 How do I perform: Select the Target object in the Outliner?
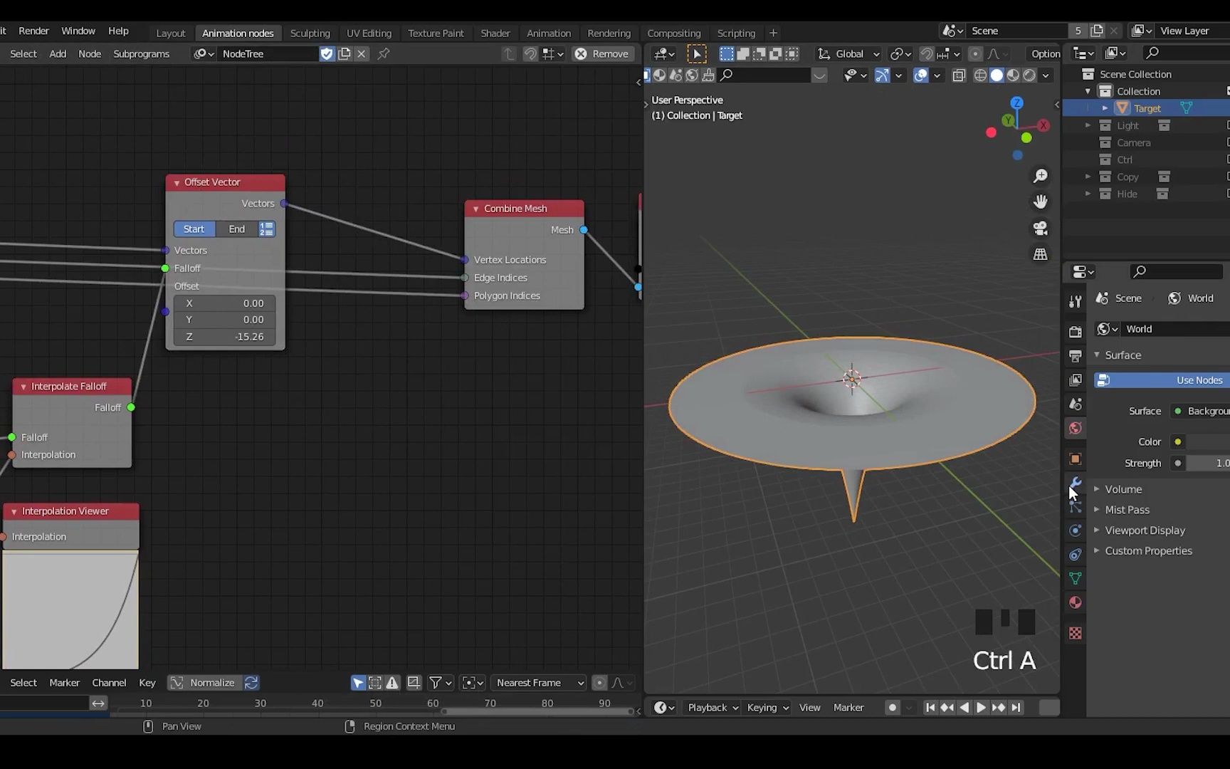coord(1148,108)
